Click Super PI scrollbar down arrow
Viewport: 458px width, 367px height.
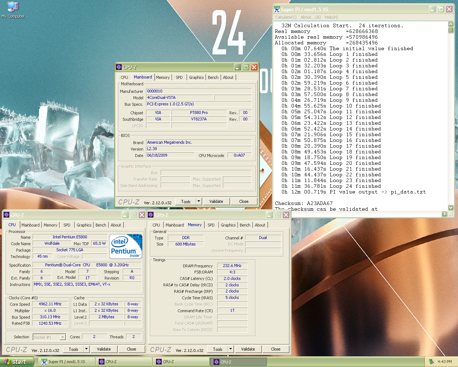[451, 208]
